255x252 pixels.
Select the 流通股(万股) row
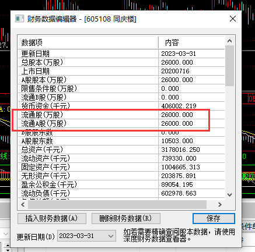(x=121, y=115)
